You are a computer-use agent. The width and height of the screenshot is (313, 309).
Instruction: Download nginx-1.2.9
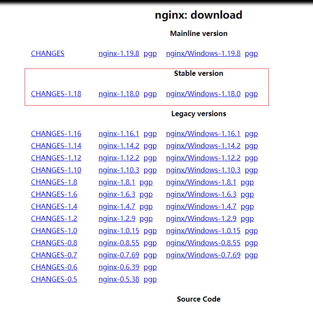coord(117,218)
